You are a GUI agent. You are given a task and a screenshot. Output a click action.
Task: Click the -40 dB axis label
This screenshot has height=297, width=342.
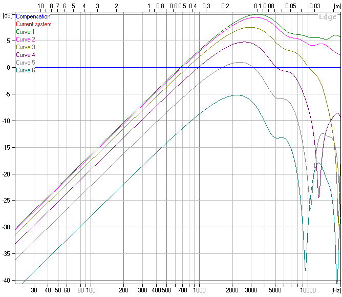6,281
